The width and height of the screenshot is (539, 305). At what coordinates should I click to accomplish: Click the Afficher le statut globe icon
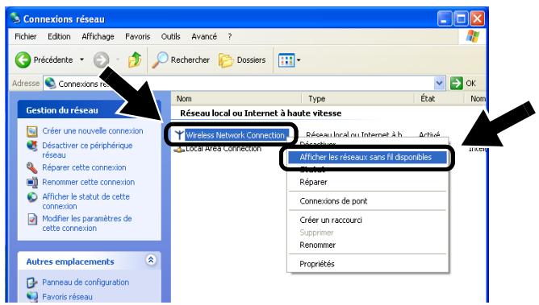[32, 197]
